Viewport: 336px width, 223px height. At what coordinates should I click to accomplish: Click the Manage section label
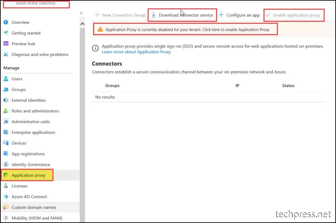tap(11, 68)
